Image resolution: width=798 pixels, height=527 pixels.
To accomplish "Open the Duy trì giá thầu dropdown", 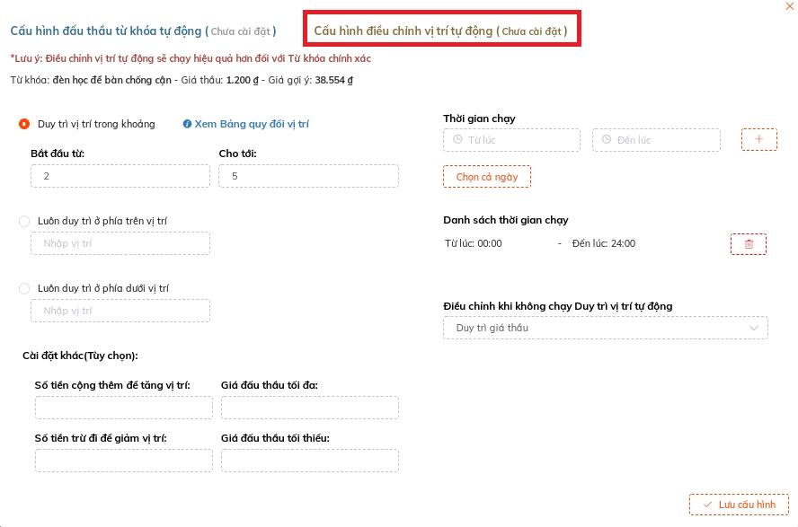I will tap(605, 328).
